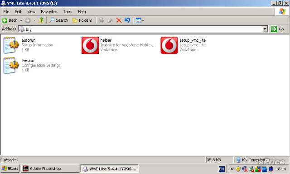The width and height of the screenshot is (290, 174).
Task: Click the 18:14 taskbar clock
Action: click(x=281, y=169)
